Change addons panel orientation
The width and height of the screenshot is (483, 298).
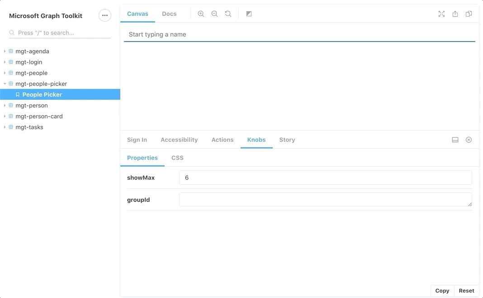click(455, 140)
